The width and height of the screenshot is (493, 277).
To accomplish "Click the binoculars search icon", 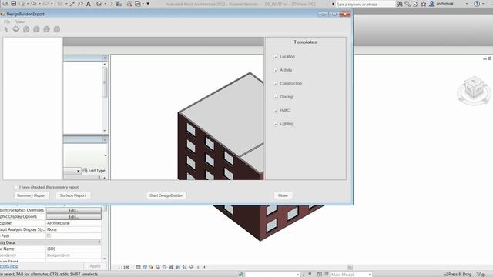I will point(399,4).
